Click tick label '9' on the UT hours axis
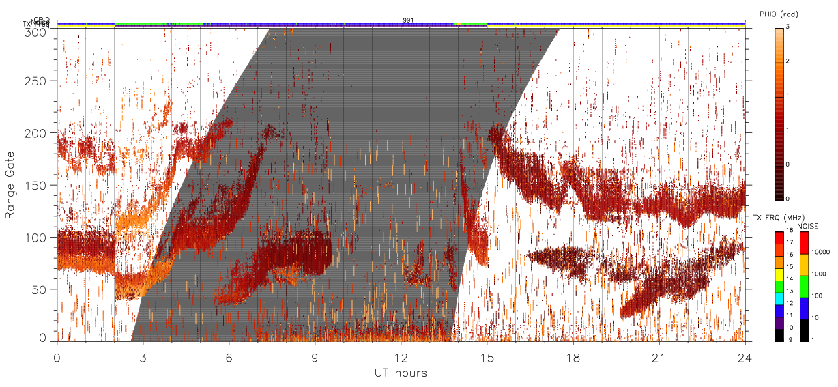Image resolution: width=838 pixels, height=387 pixels. coord(315,357)
